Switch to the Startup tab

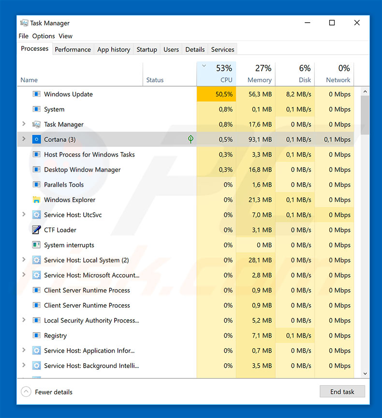tap(147, 49)
